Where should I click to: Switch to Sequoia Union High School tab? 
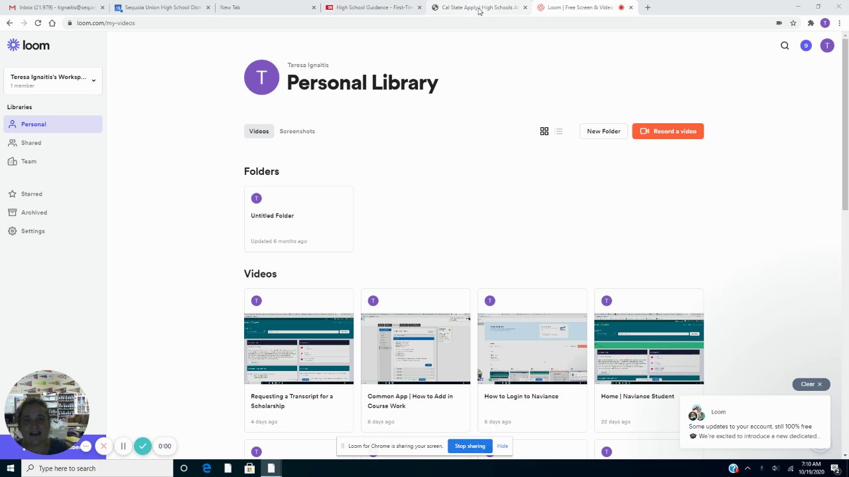pyautogui.click(x=162, y=7)
